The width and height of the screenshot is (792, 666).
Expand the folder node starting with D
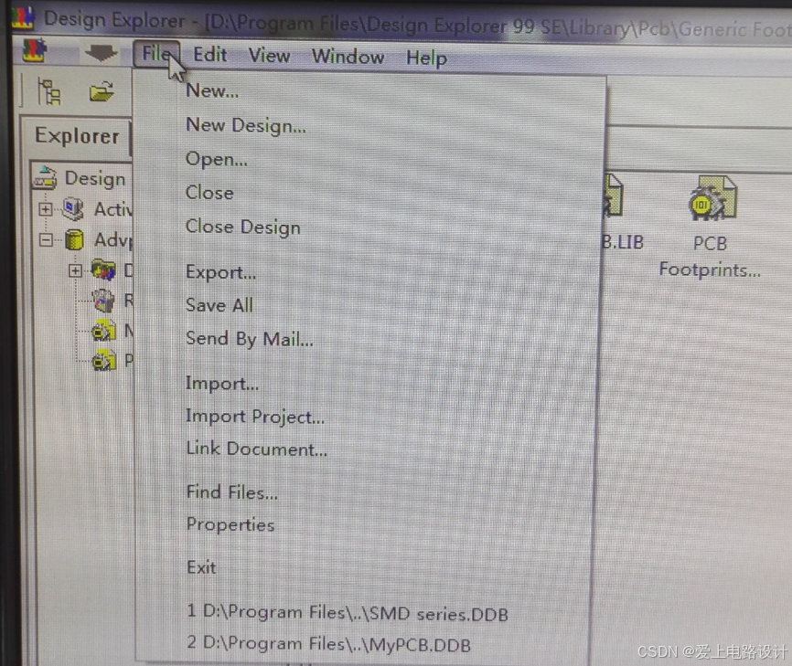coord(75,271)
